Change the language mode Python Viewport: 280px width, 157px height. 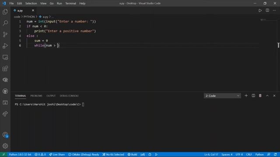pos(259,154)
